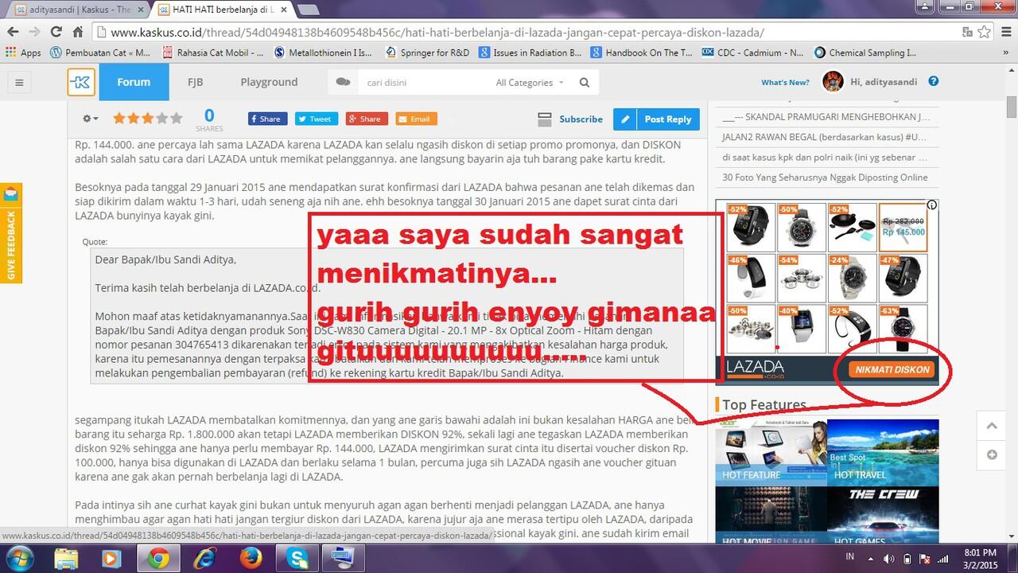Switch to the FJB tab

(195, 82)
